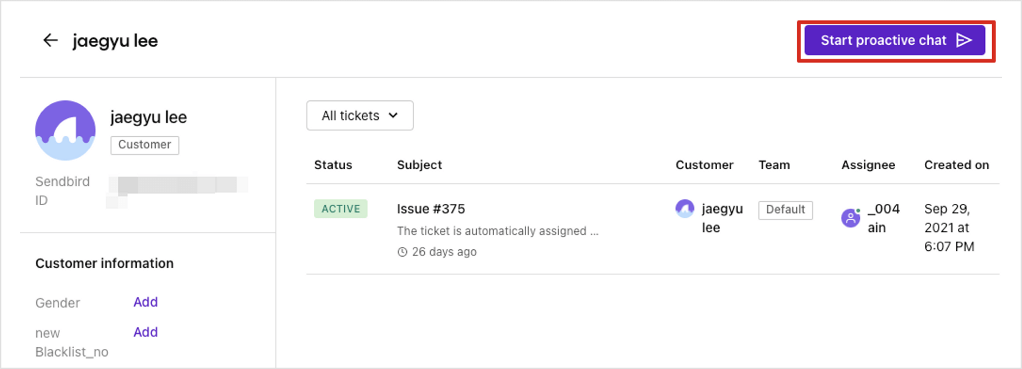Click jaegyu lee's large profile avatar
This screenshot has height=369, width=1022.
click(x=65, y=130)
